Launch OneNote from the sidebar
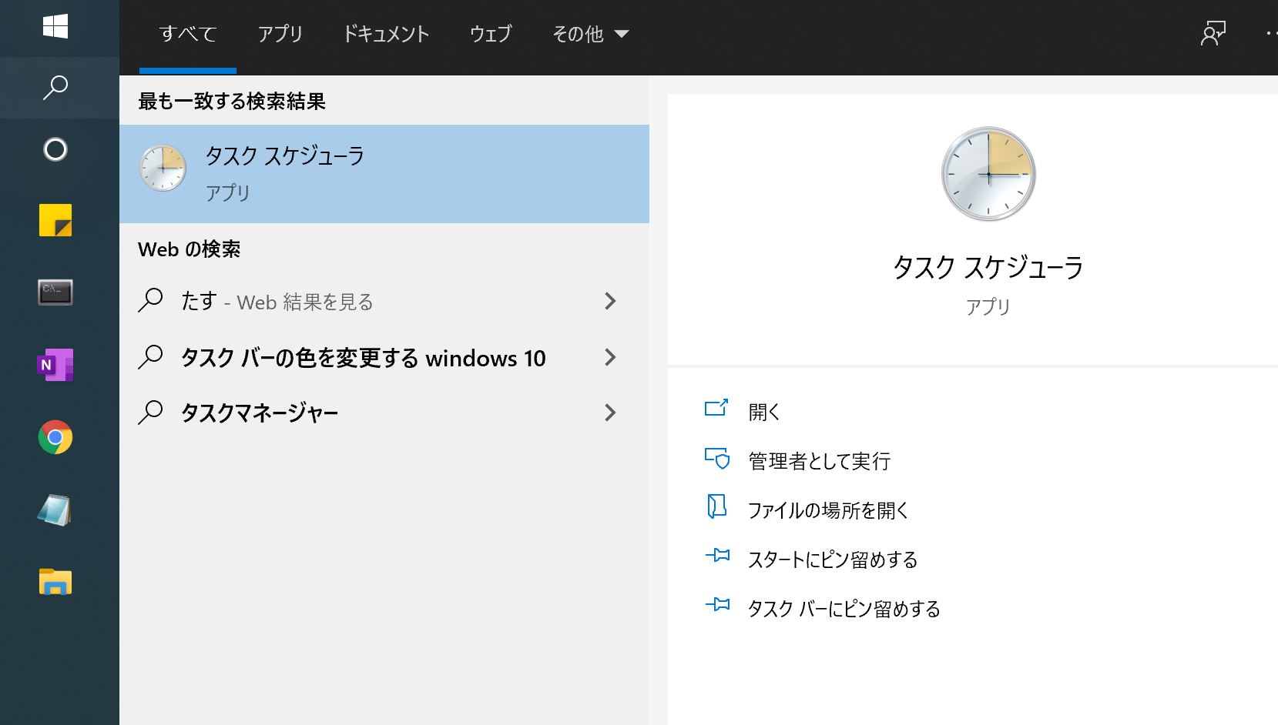The height and width of the screenshot is (725, 1278). tap(55, 365)
